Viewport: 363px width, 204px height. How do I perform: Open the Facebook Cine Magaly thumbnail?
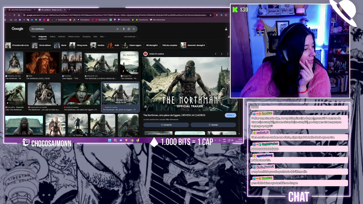(72, 63)
